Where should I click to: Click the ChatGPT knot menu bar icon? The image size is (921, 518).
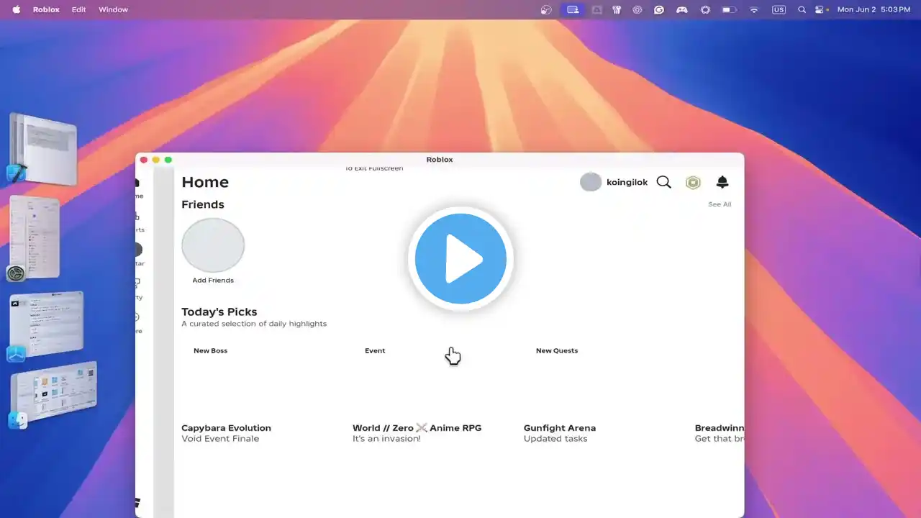638,9
